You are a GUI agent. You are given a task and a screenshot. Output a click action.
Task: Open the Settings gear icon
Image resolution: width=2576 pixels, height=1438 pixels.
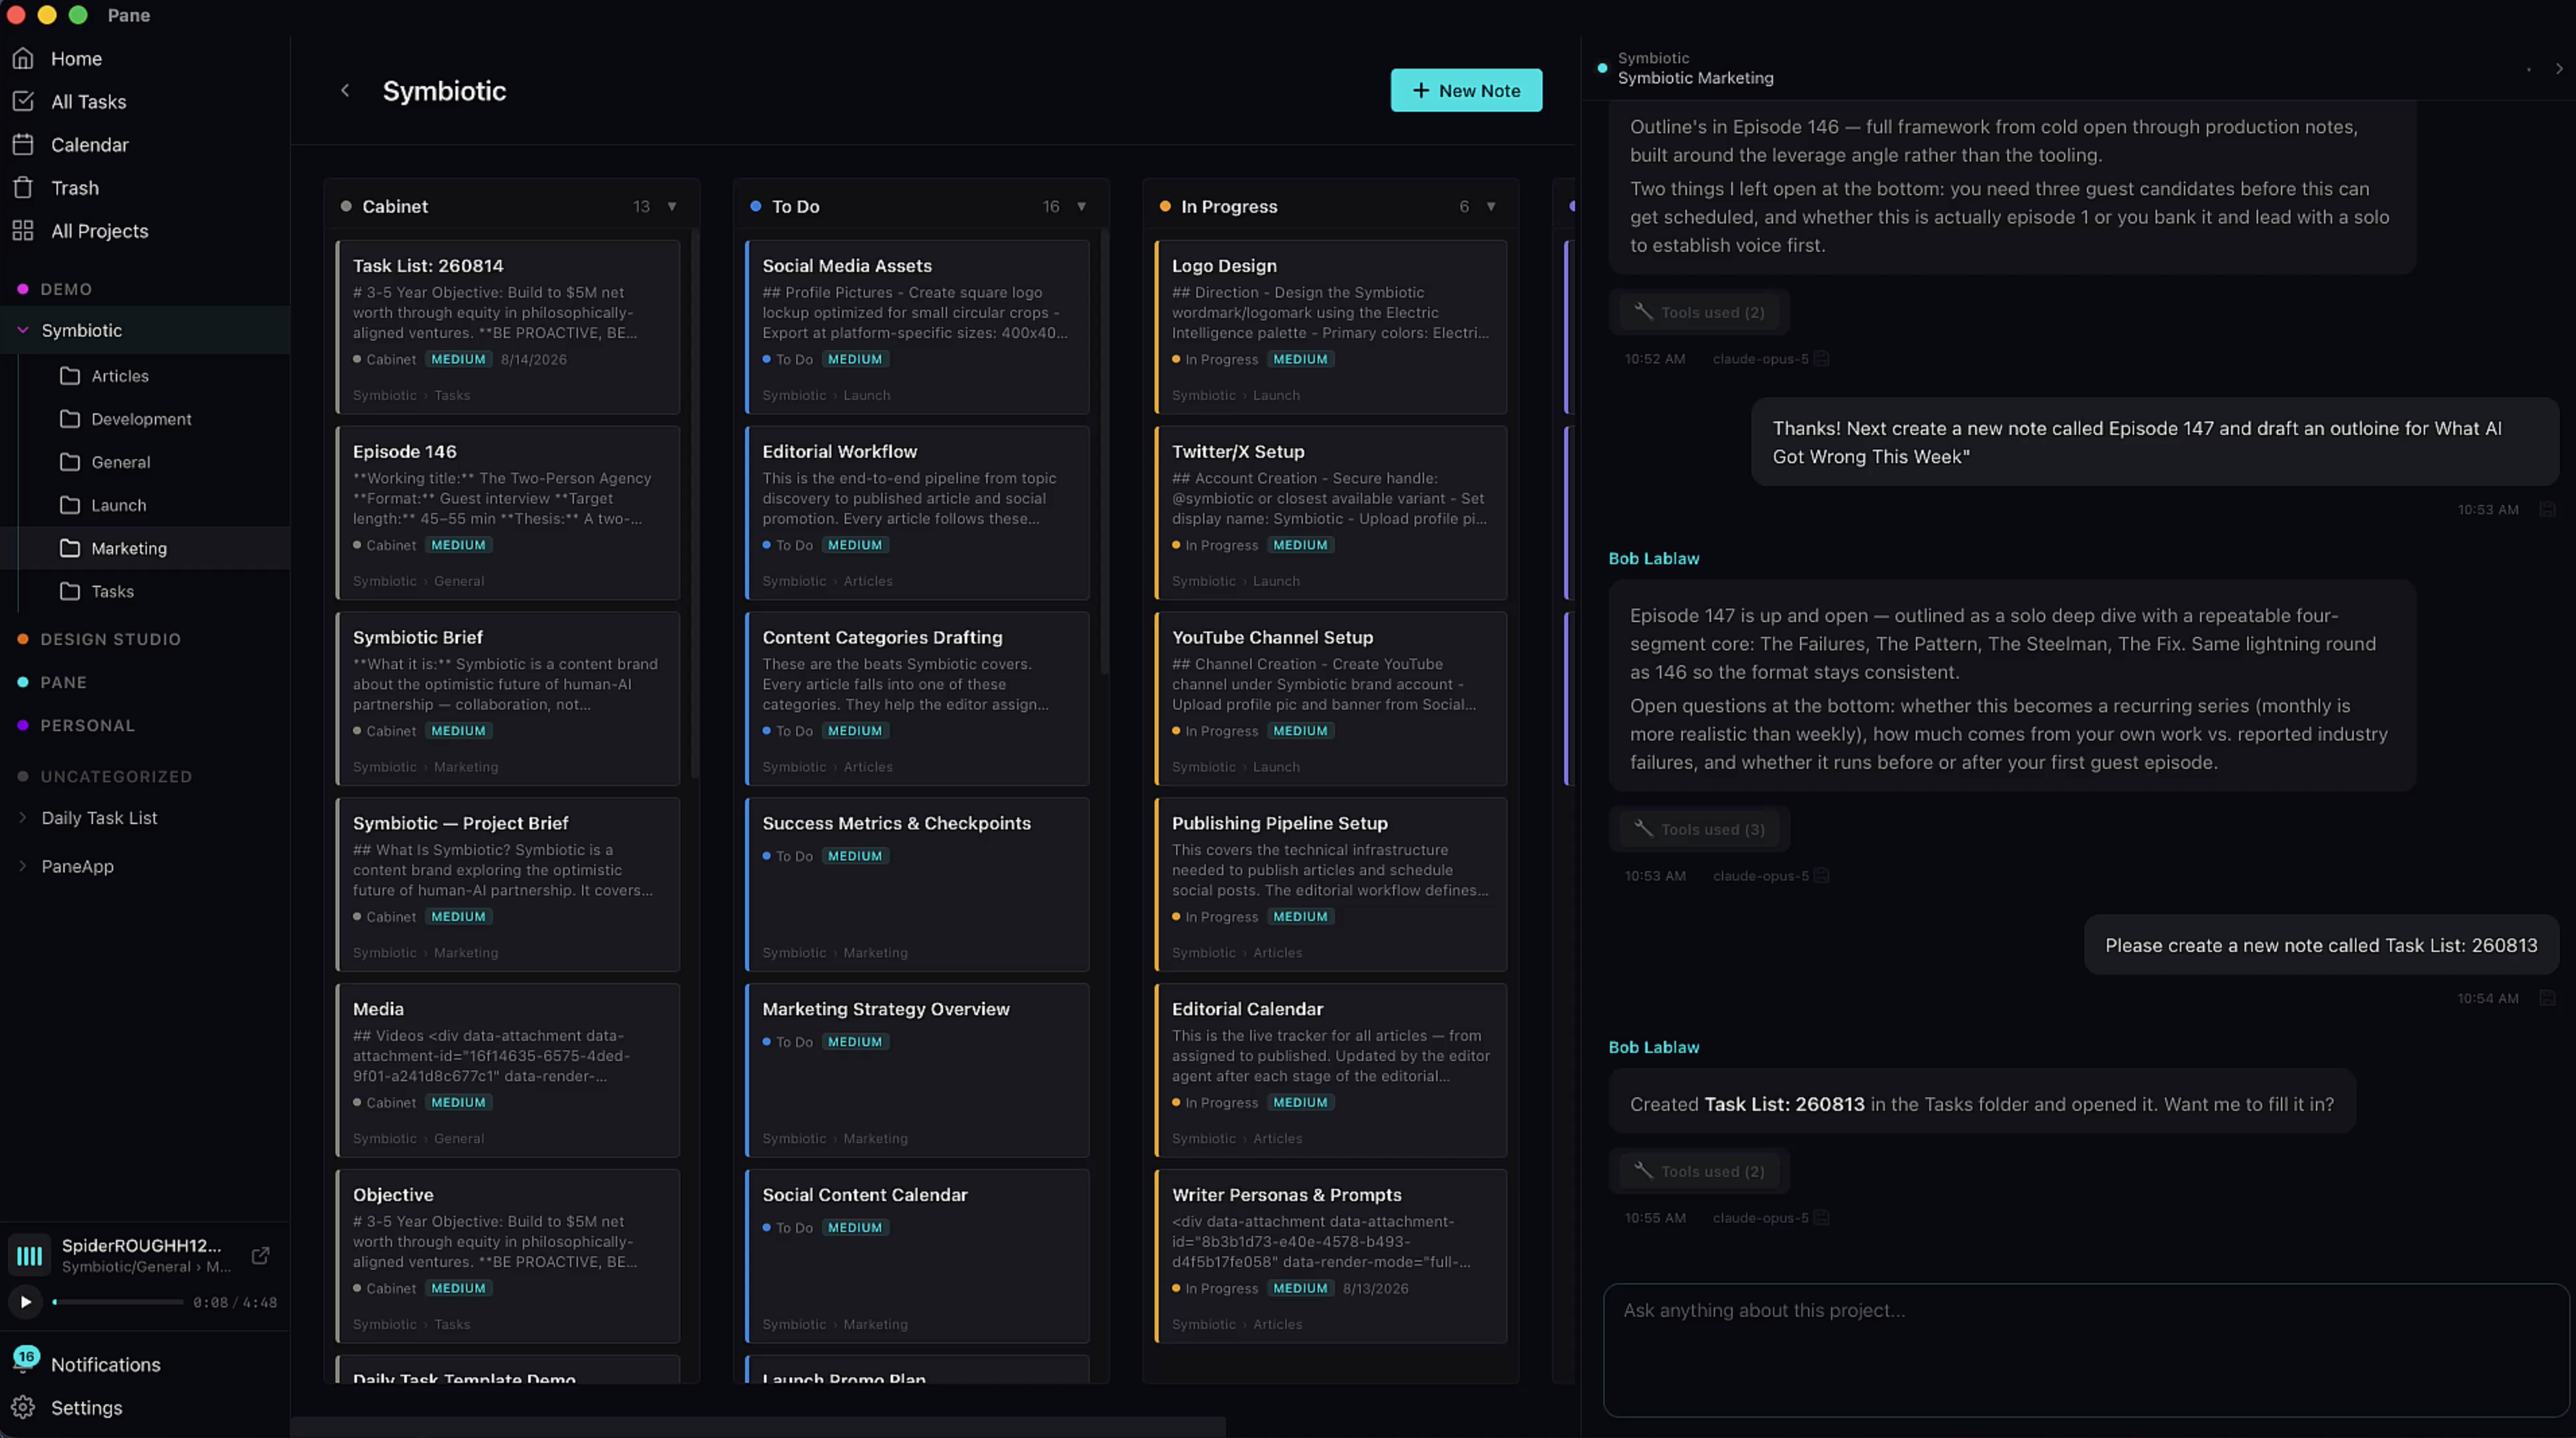point(23,1407)
